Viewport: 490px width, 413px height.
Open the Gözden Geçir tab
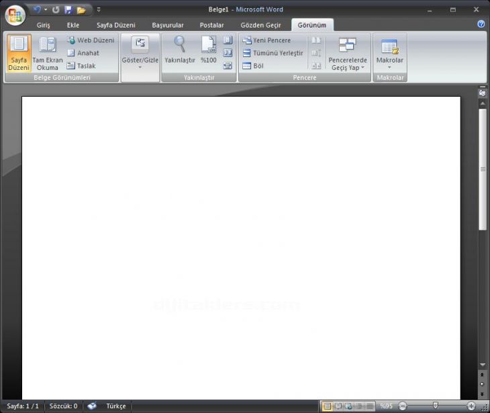[x=260, y=25]
